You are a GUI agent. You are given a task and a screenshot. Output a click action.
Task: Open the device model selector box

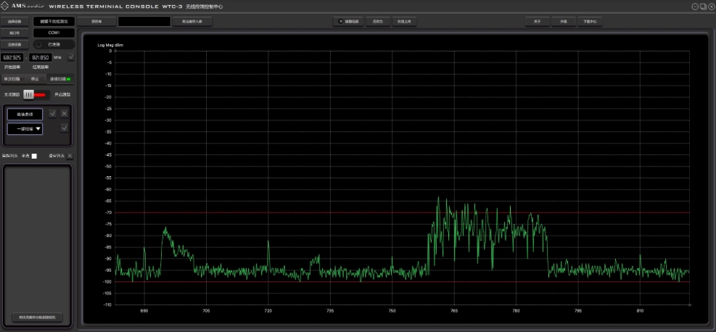(54, 22)
